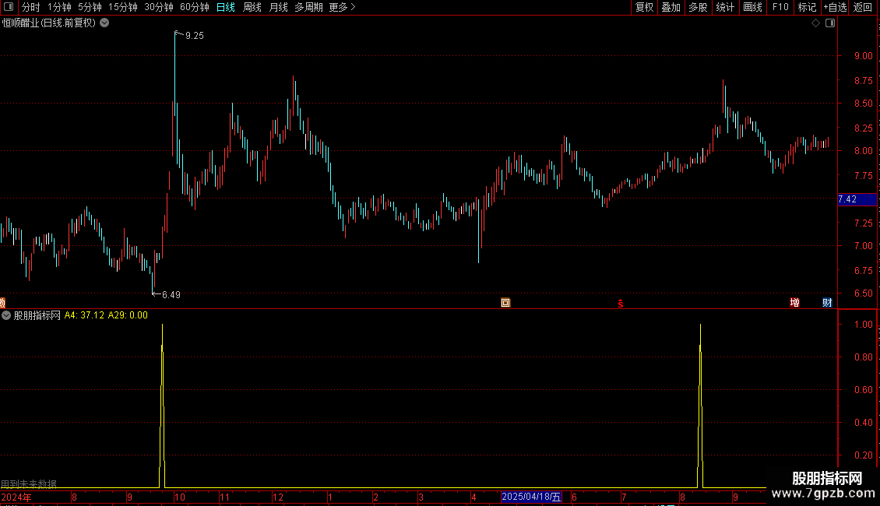
Task: Select the 1分钟 period
Action: (59, 7)
